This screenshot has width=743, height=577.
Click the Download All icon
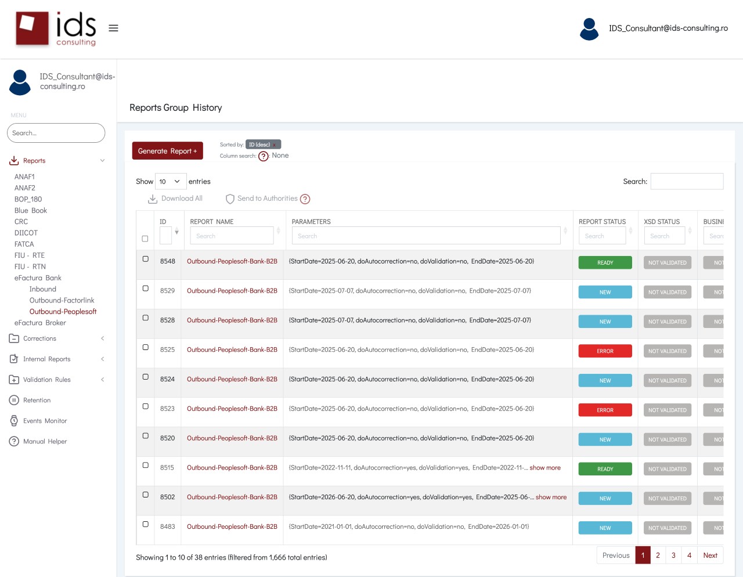click(x=153, y=199)
